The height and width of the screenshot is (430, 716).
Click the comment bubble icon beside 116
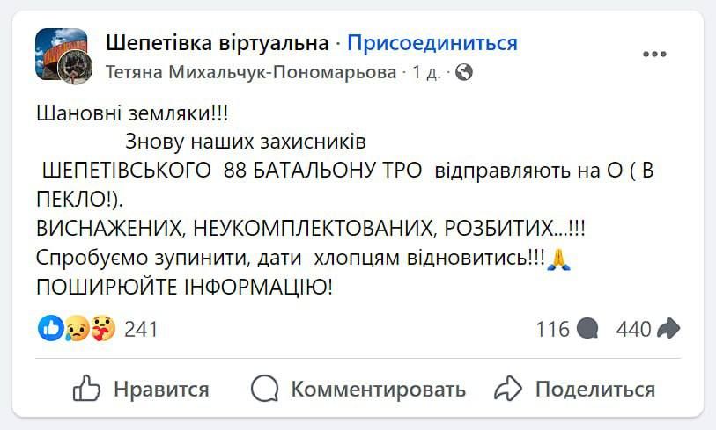(587, 329)
